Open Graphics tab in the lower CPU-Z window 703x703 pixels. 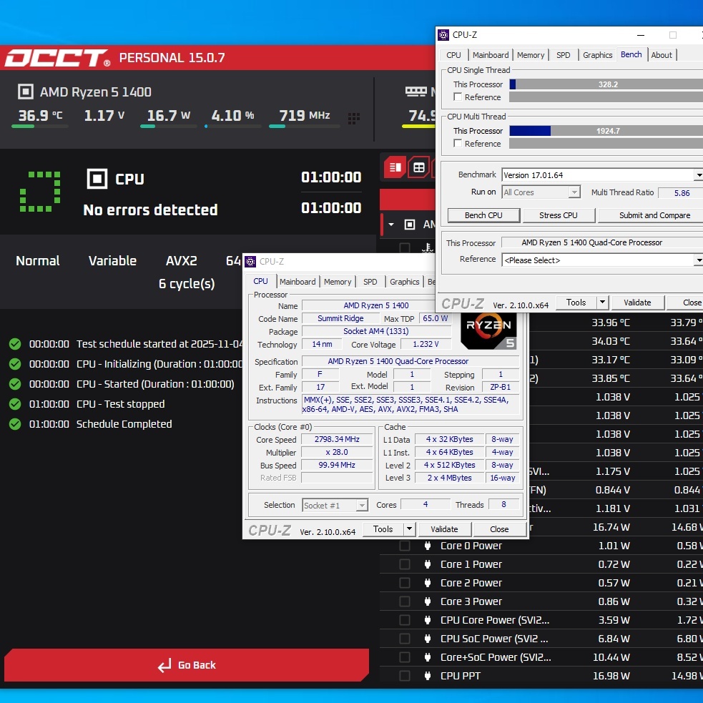[x=404, y=282]
